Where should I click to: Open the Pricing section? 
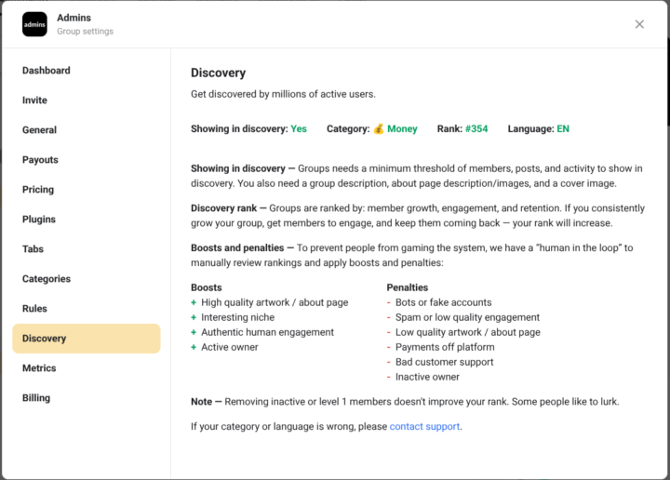point(38,190)
